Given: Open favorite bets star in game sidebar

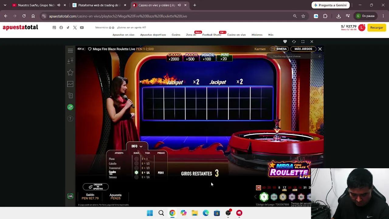Looking at the screenshot, I should pos(70,72).
